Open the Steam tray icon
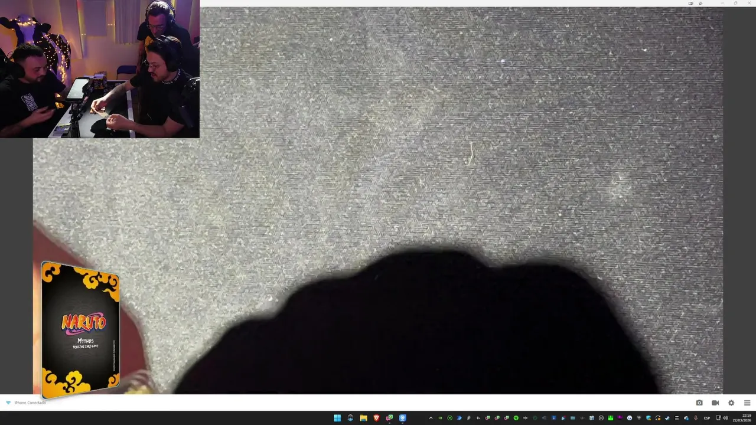Screen dimensions: 756x425 tap(667, 418)
